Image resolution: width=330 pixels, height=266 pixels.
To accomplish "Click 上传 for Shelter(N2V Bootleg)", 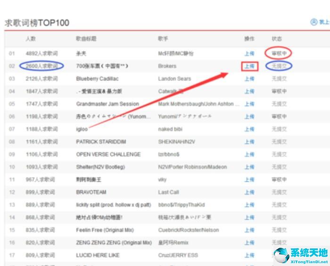I will (249, 167).
